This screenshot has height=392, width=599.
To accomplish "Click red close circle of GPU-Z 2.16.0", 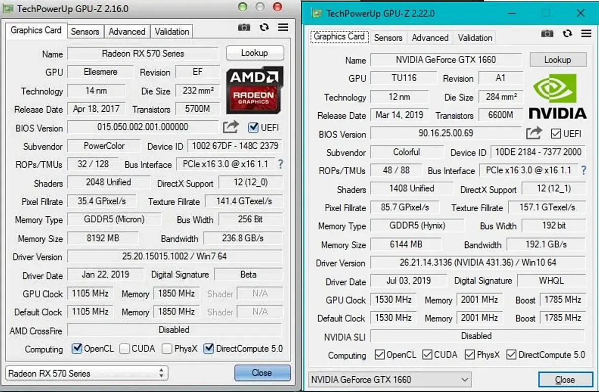I will coord(277,7).
